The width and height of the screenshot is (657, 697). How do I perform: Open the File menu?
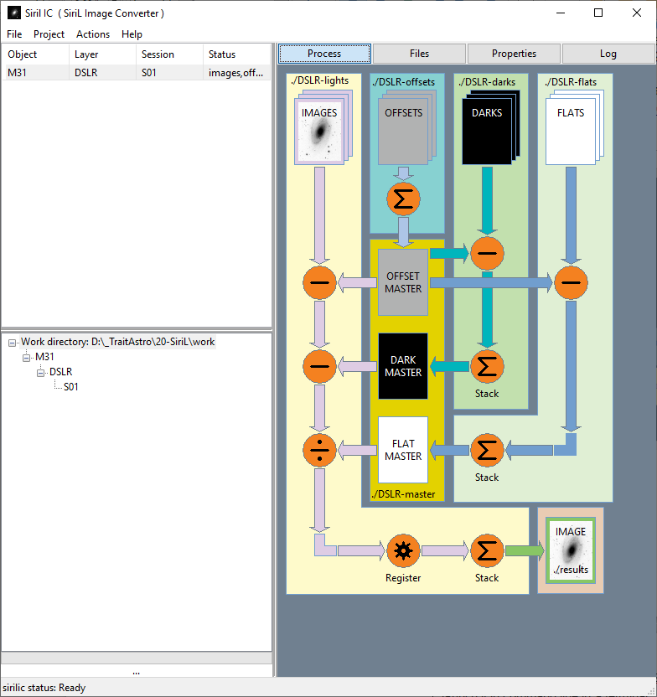pyautogui.click(x=14, y=34)
